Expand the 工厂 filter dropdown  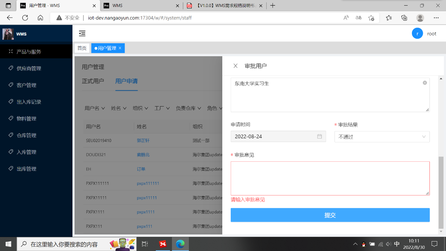(162, 108)
